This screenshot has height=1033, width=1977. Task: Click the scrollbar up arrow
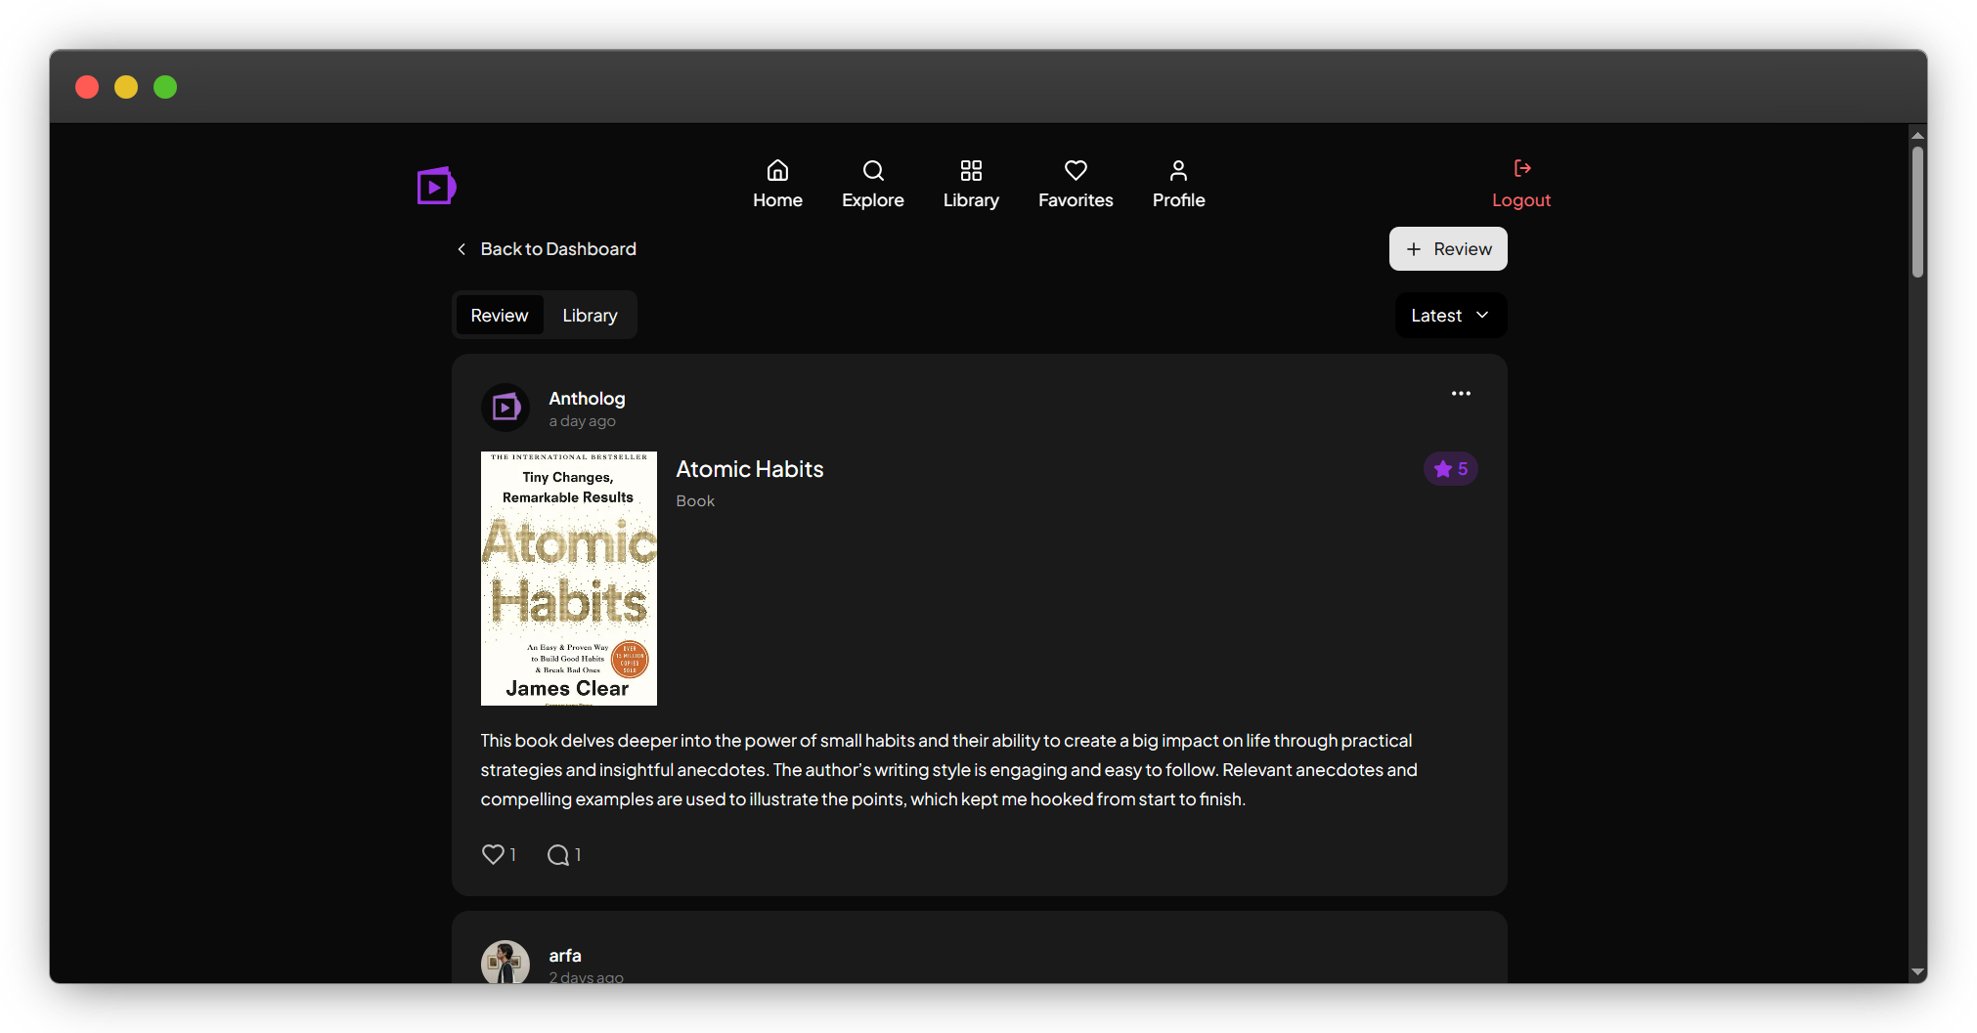click(x=1917, y=135)
